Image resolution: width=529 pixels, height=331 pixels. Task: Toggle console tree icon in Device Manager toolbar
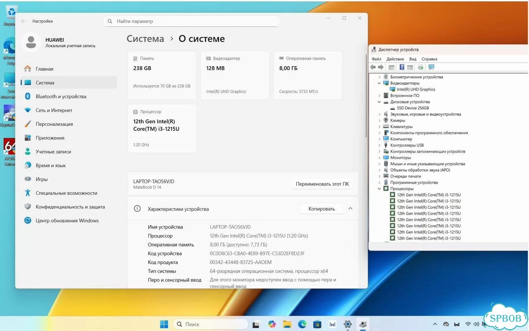pos(391,67)
